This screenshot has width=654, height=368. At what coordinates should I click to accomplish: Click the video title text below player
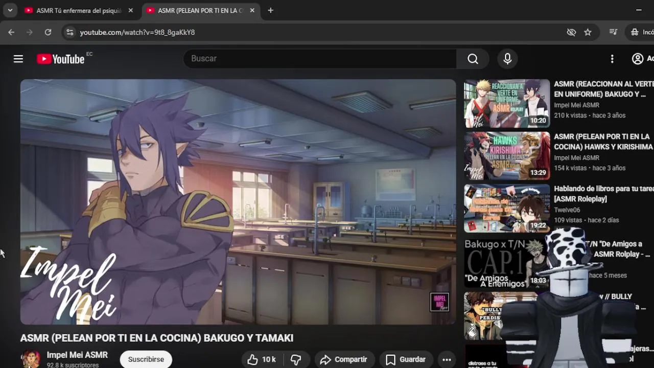pos(157,338)
